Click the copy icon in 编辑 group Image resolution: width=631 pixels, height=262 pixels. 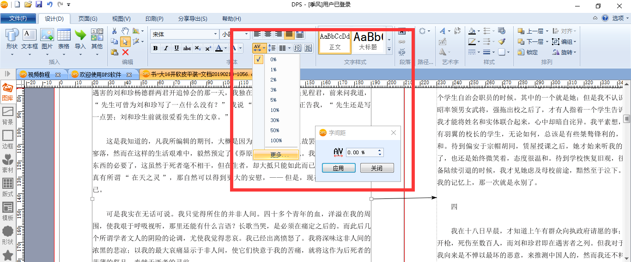coord(115,41)
